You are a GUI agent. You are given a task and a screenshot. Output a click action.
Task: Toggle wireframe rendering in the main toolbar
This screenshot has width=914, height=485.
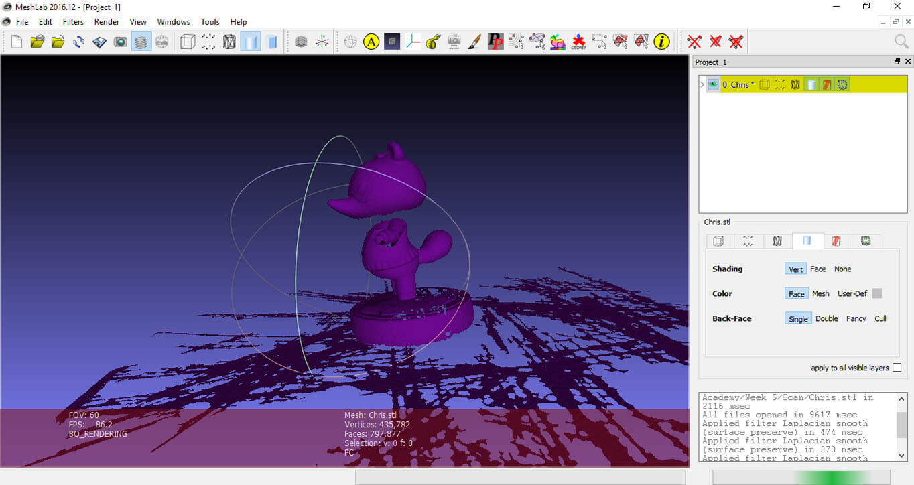tap(229, 42)
